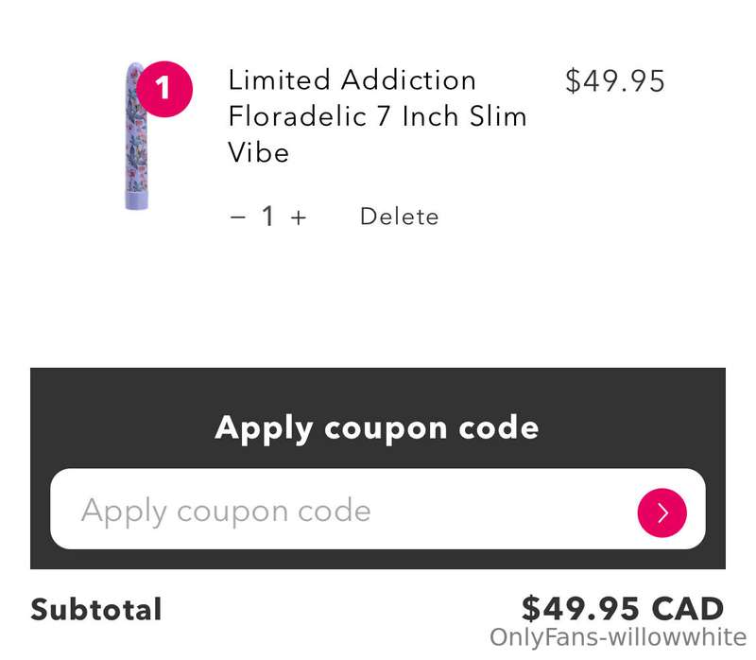This screenshot has height=660, width=756.
Task: Click the word Vibe in product title
Action: (258, 153)
